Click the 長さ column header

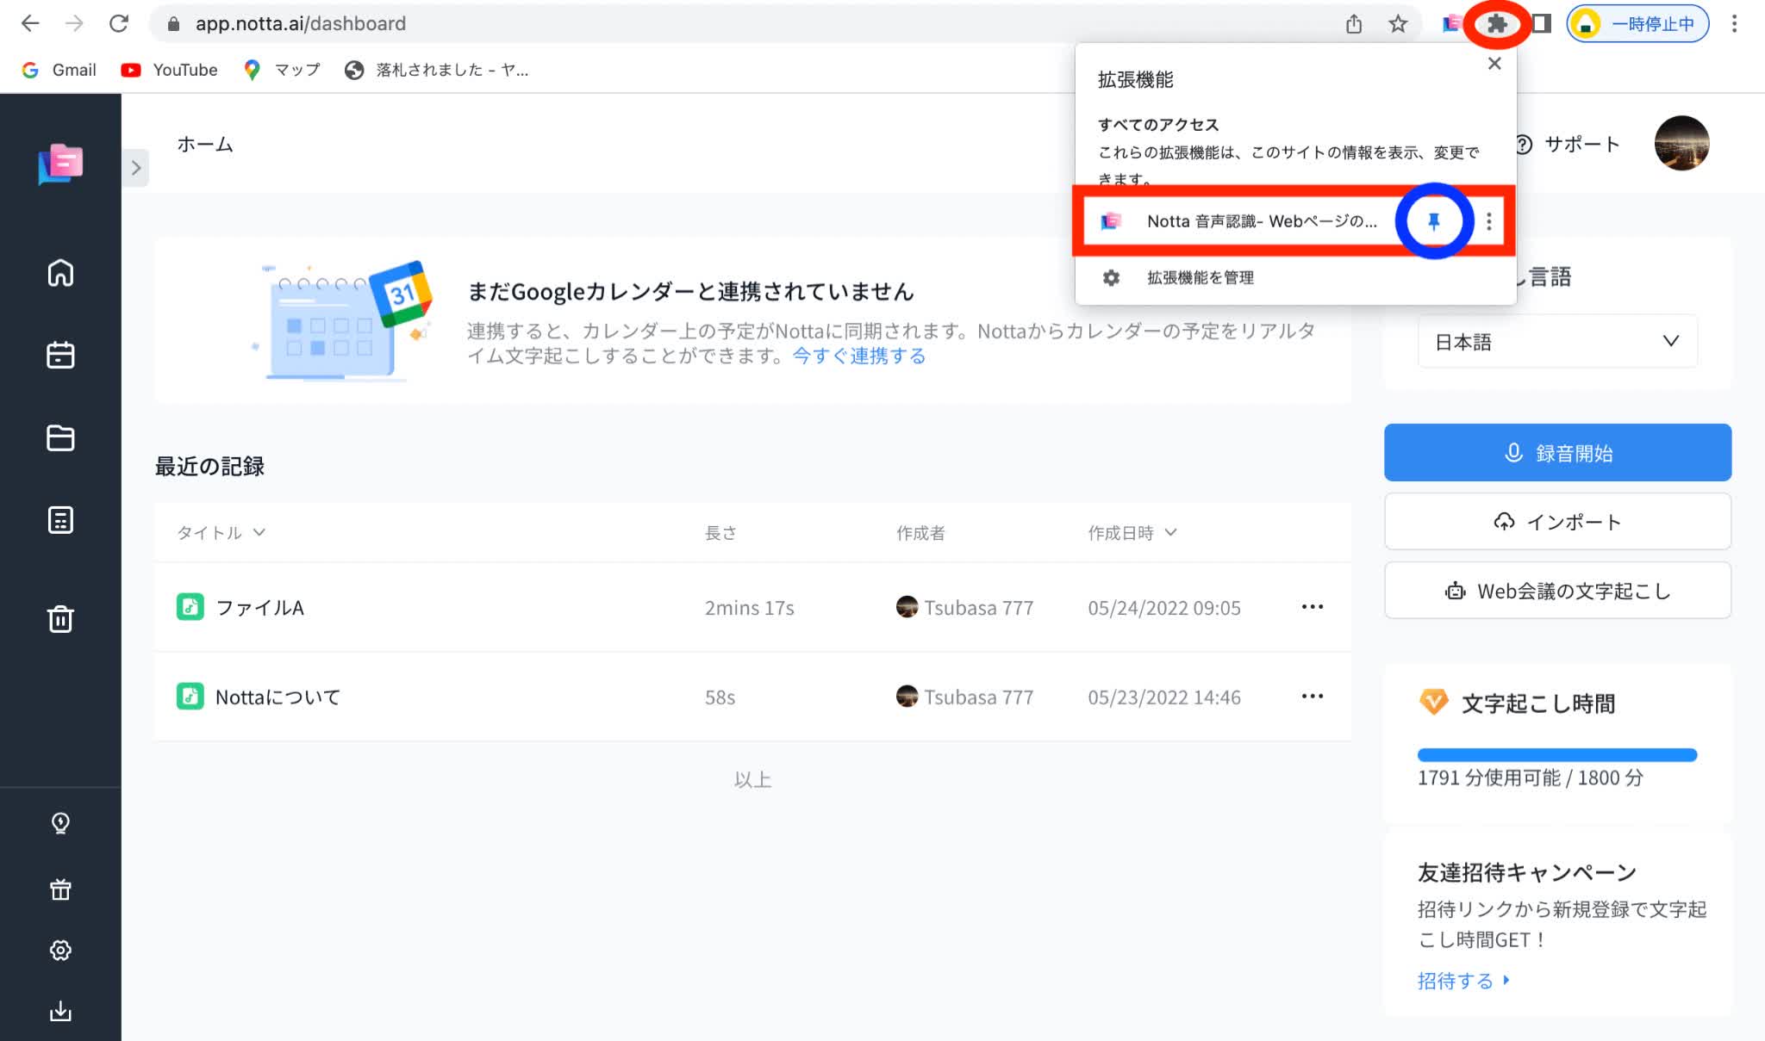pos(720,532)
